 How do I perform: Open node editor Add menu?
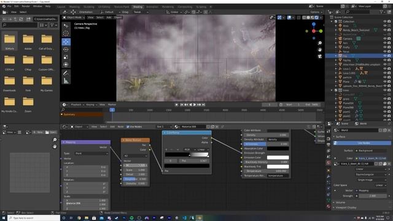coord(112,127)
